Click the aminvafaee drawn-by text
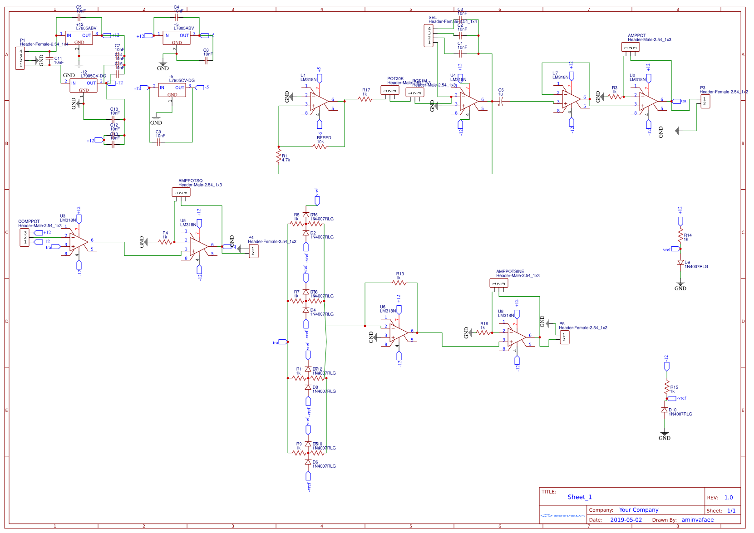754x533 pixels. click(x=697, y=520)
